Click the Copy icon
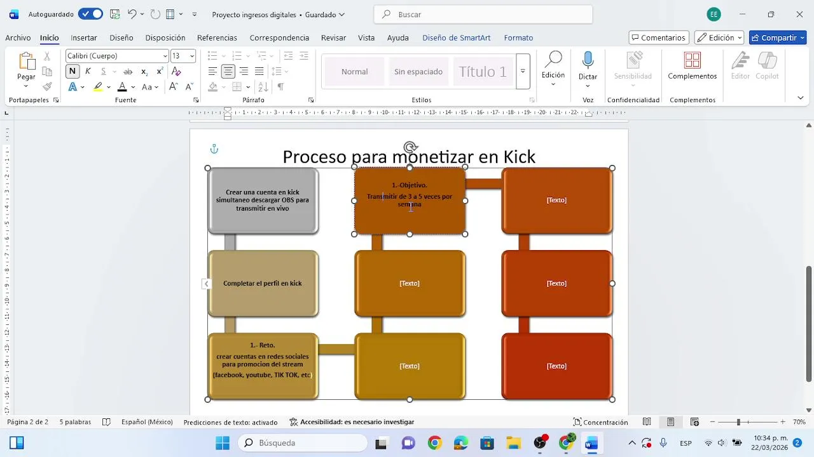The height and width of the screenshot is (457, 814). coord(47,72)
